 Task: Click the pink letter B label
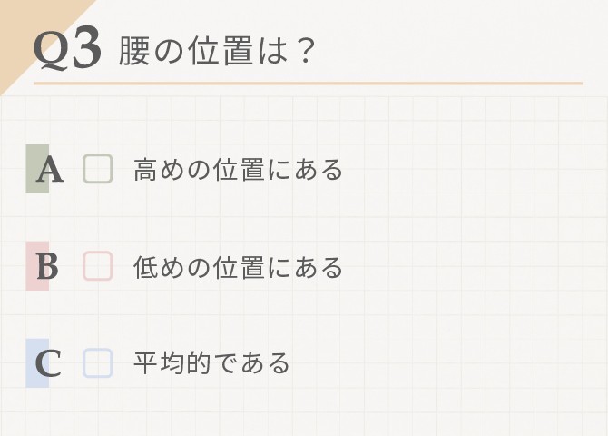click(48, 267)
